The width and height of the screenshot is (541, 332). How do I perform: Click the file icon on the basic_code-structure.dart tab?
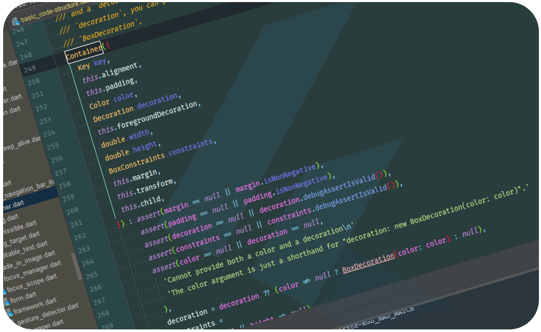click(16, 22)
